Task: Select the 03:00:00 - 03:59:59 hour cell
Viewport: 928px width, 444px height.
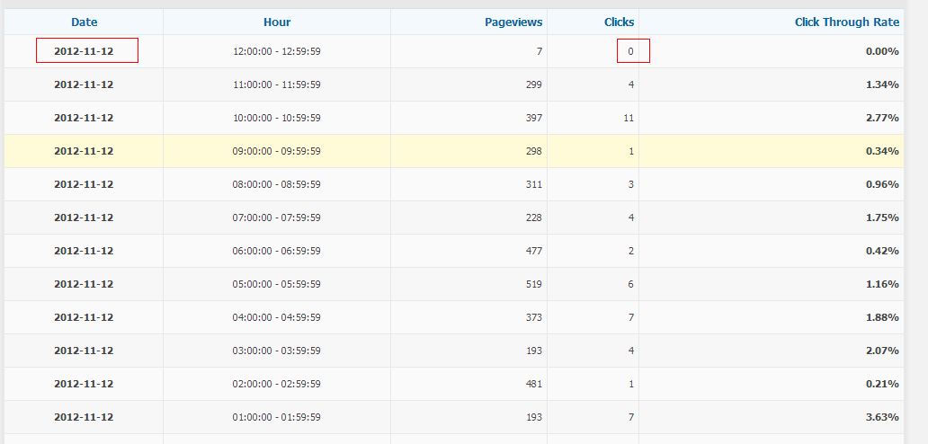Action: click(x=277, y=351)
